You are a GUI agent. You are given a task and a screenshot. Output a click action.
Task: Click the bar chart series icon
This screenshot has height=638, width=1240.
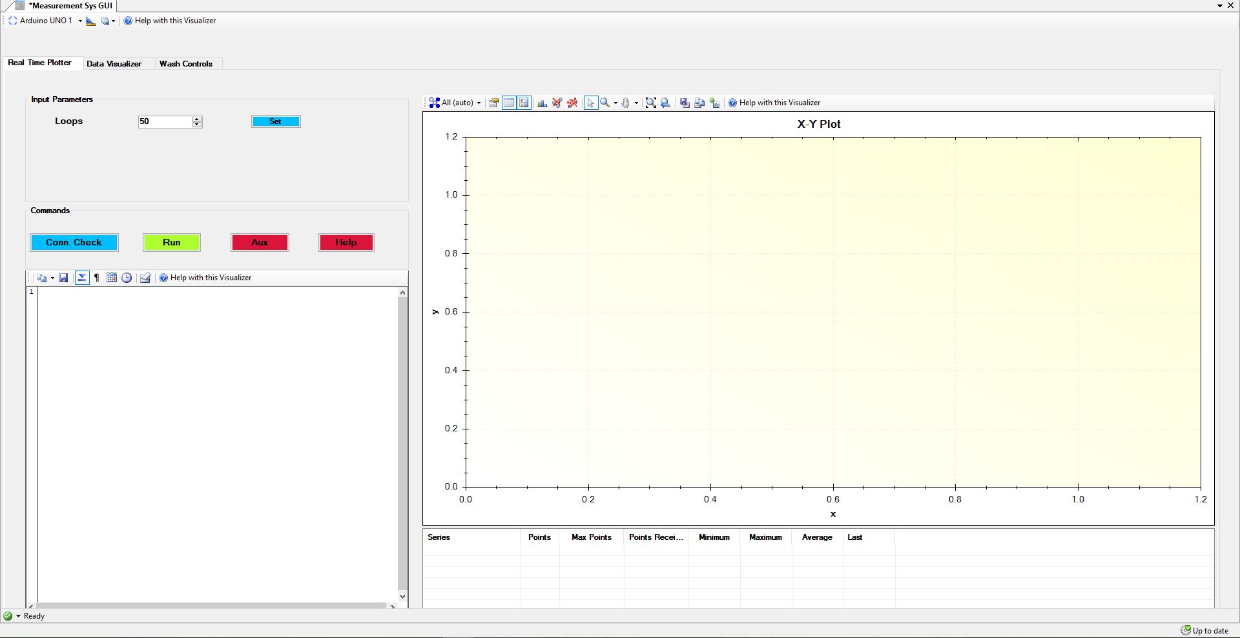[x=542, y=103]
